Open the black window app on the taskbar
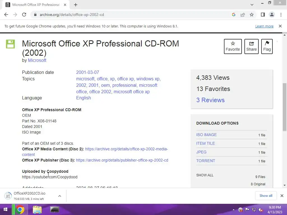 (x=55, y=209)
